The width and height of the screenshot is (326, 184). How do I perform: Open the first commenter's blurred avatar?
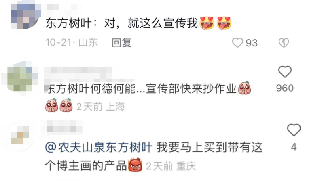[25, 16]
